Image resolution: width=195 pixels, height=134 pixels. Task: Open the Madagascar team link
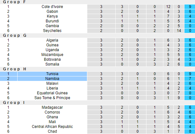coord(52,107)
